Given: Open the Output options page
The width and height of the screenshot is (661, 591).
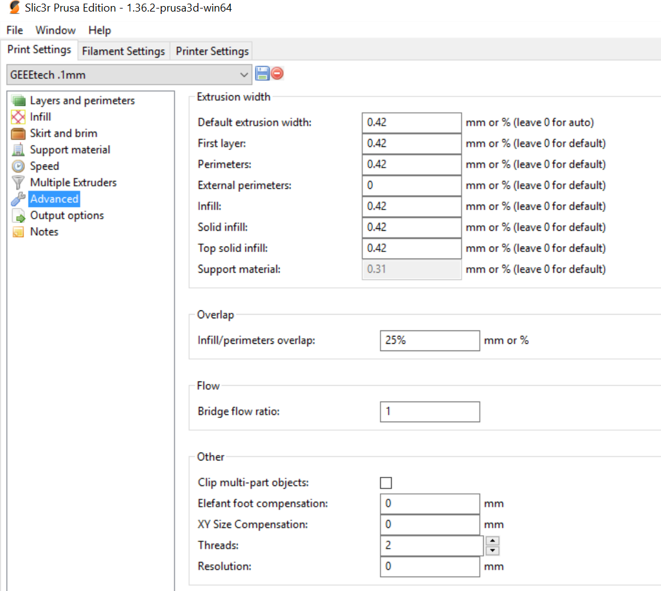Looking at the screenshot, I should 66,216.
